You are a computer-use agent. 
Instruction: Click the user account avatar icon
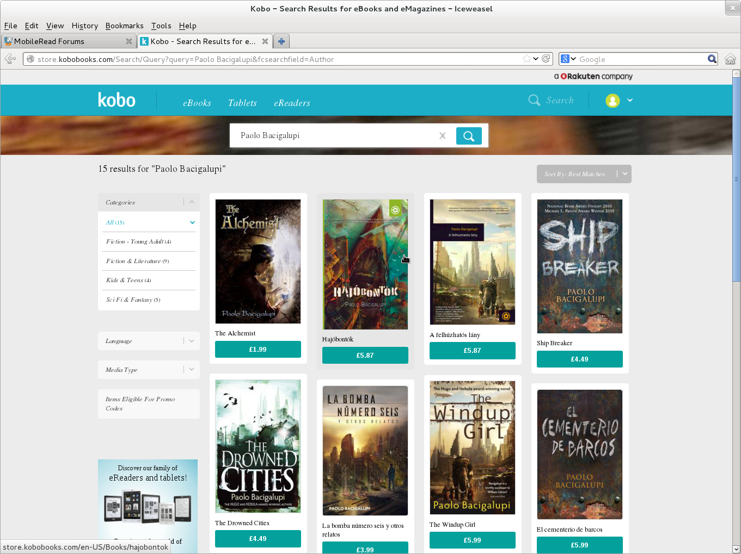613,101
